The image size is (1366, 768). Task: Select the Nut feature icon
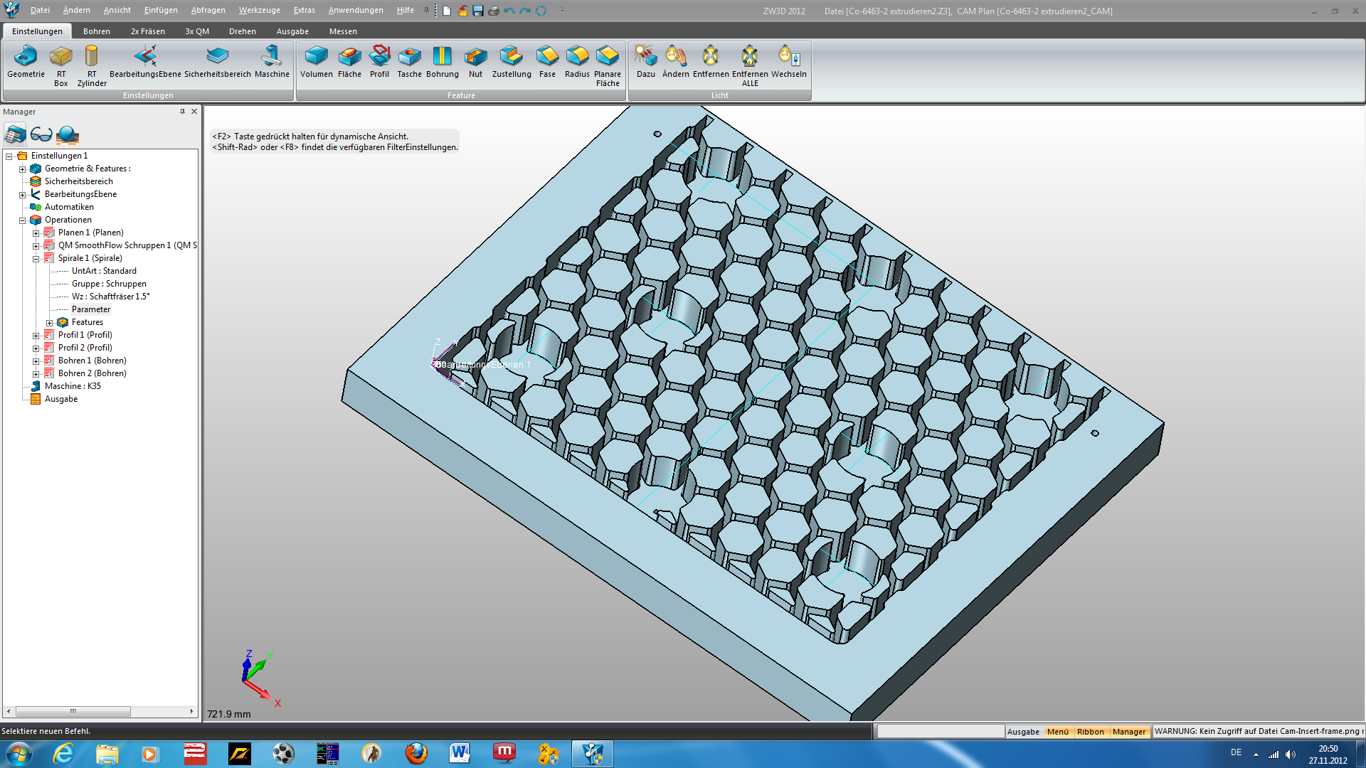[475, 62]
